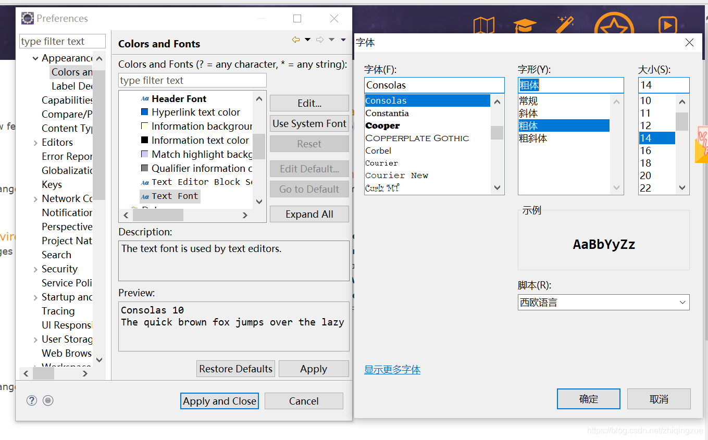Select 常规 font style
Screen dimensions: 708x440
(528, 100)
